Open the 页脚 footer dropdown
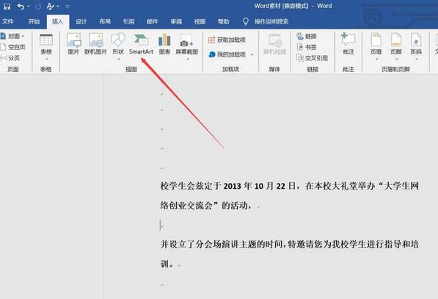This screenshot has height=299, width=438. (396, 47)
